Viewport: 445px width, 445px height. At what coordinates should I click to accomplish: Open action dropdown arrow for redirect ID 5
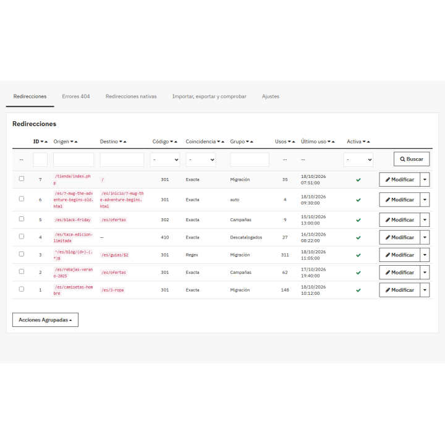[x=425, y=220]
